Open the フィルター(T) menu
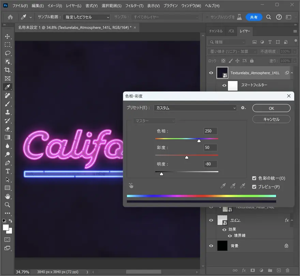The height and width of the screenshot is (276, 300). click(134, 6)
